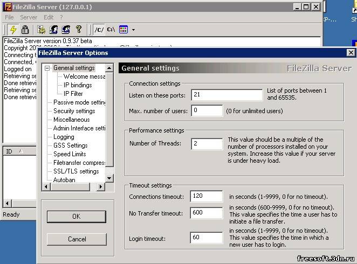Select Security settings tree item
Screen dimensions: 357x264
[x=74, y=111]
